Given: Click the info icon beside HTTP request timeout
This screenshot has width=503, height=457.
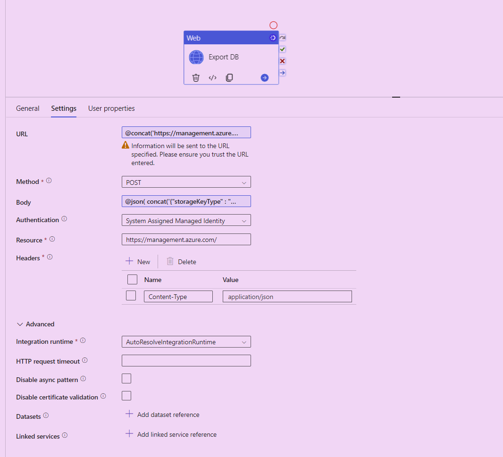Looking at the screenshot, I should pos(84,360).
